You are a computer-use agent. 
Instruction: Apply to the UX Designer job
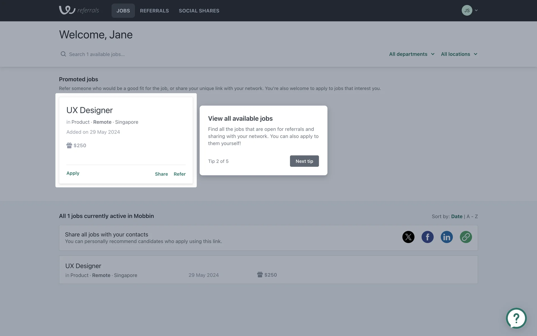click(x=73, y=173)
